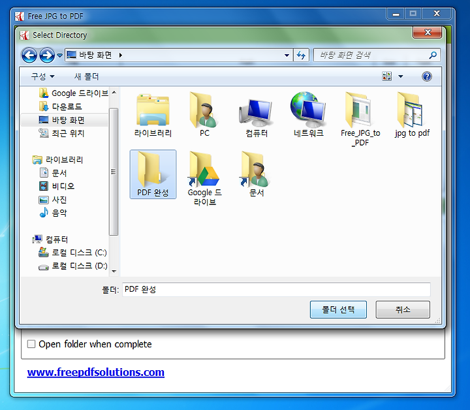Select 라이브러리 node in the navigation pane
The height and width of the screenshot is (410, 470).
tap(57, 160)
